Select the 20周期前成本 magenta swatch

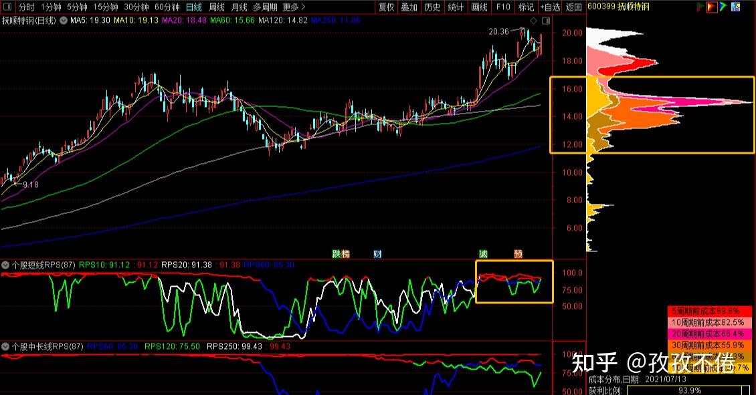[x=710, y=334]
